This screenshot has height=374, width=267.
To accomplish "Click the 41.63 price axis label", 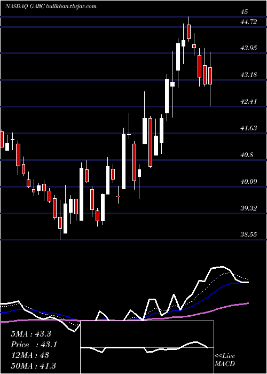I will click(x=249, y=128).
